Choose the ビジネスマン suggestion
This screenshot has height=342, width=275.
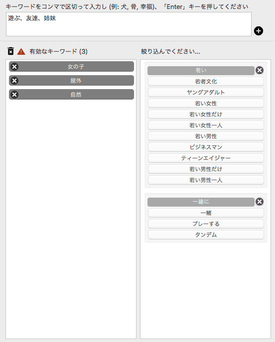click(206, 147)
